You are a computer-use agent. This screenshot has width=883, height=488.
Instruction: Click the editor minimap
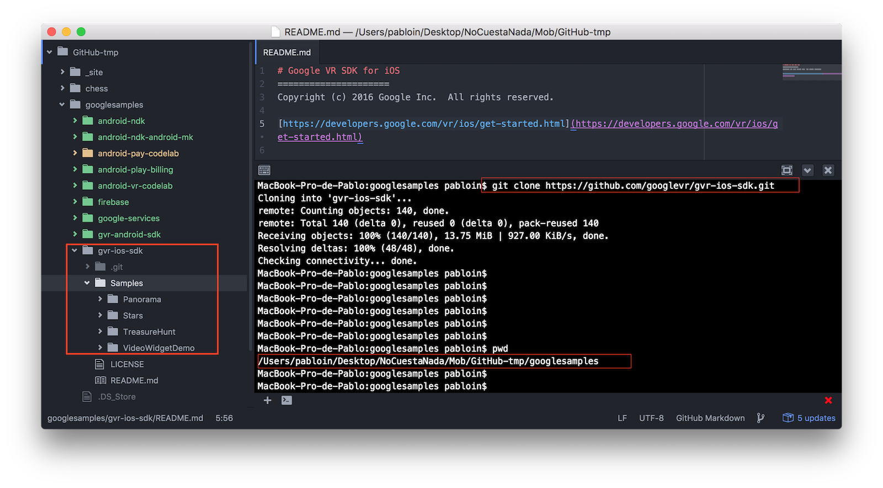812,72
